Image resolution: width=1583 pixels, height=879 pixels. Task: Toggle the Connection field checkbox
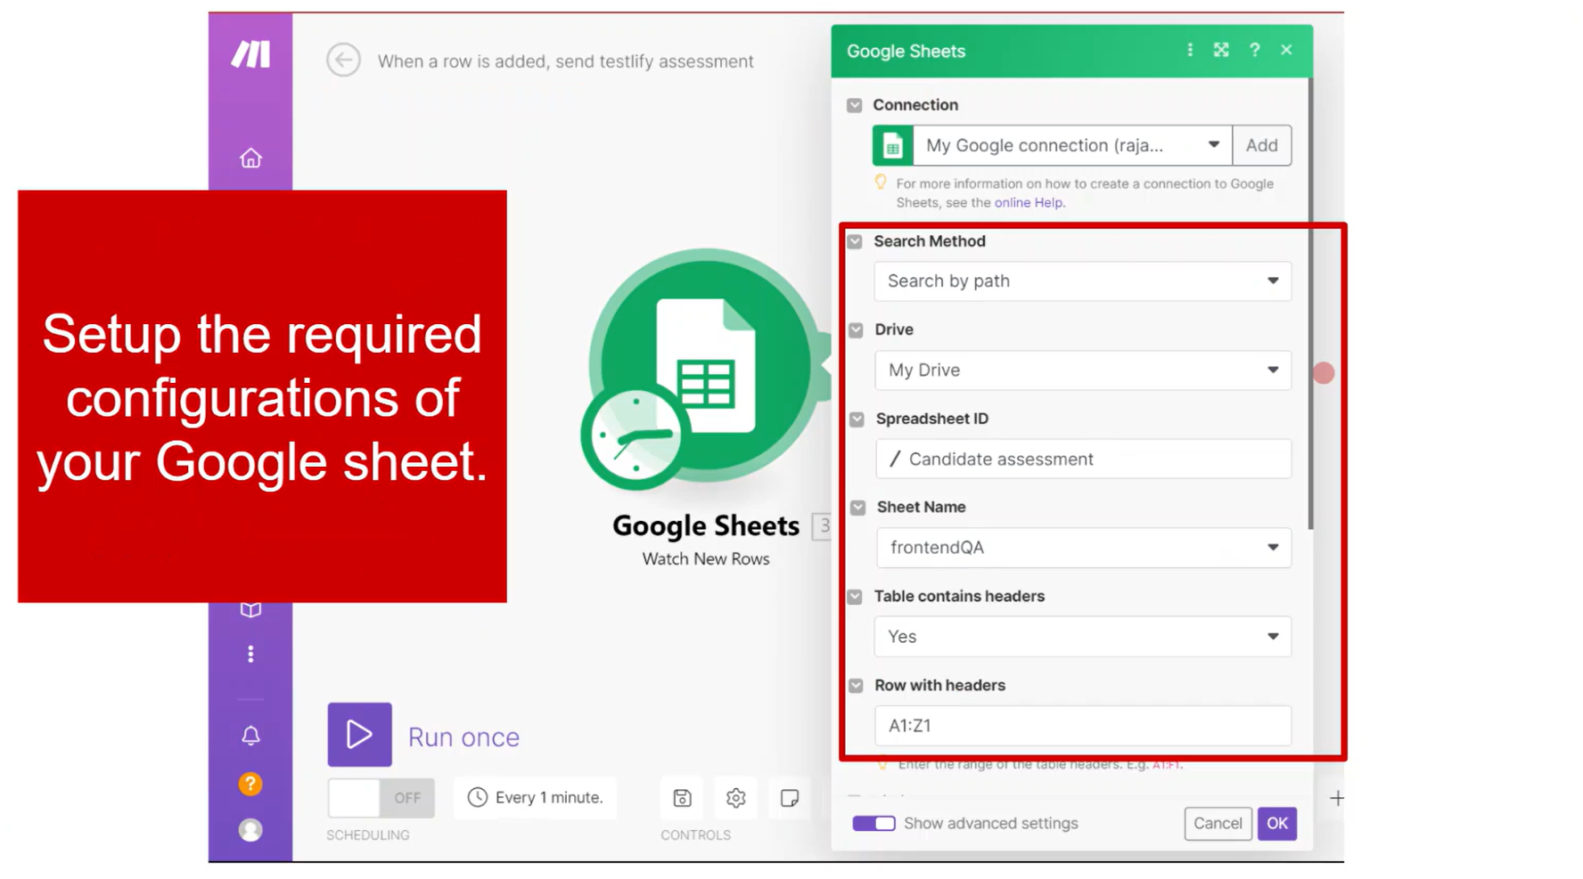coord(855,105)
